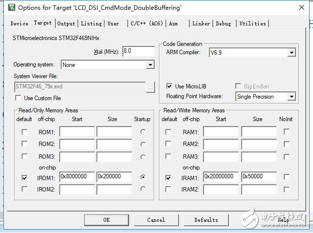The image size is (313, 233).
Task: Confirm settings with OK button
Action: tap(107, 220)
